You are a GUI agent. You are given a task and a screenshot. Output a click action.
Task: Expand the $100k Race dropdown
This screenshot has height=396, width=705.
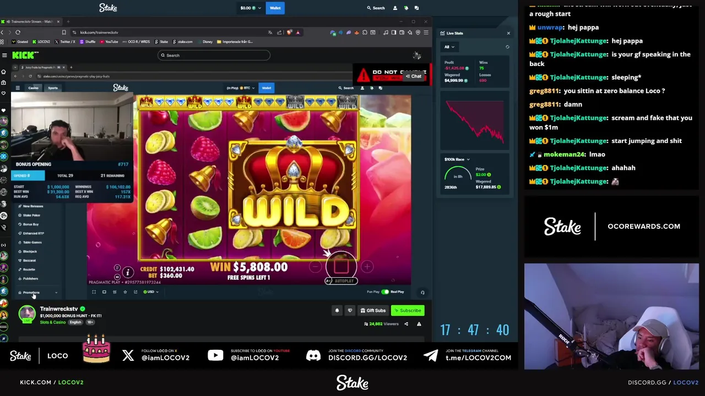click(x=457, y=159)
